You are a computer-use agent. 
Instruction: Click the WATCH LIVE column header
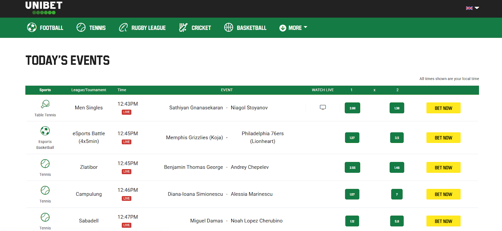pos(323,90)
